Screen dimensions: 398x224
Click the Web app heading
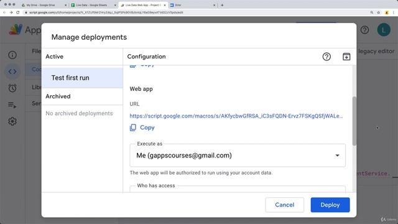[x=141, y=89]
